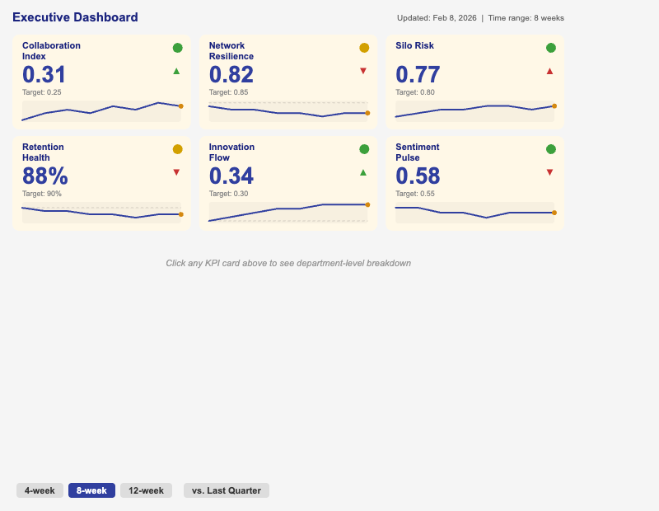
Task: Click the Sentiment Pulse card title
Action: 418,152
